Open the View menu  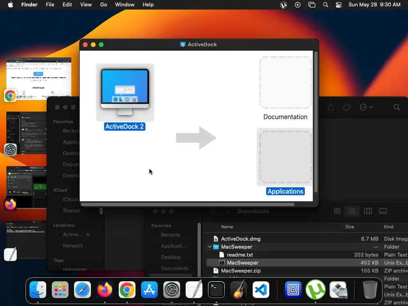click(86, 5)
